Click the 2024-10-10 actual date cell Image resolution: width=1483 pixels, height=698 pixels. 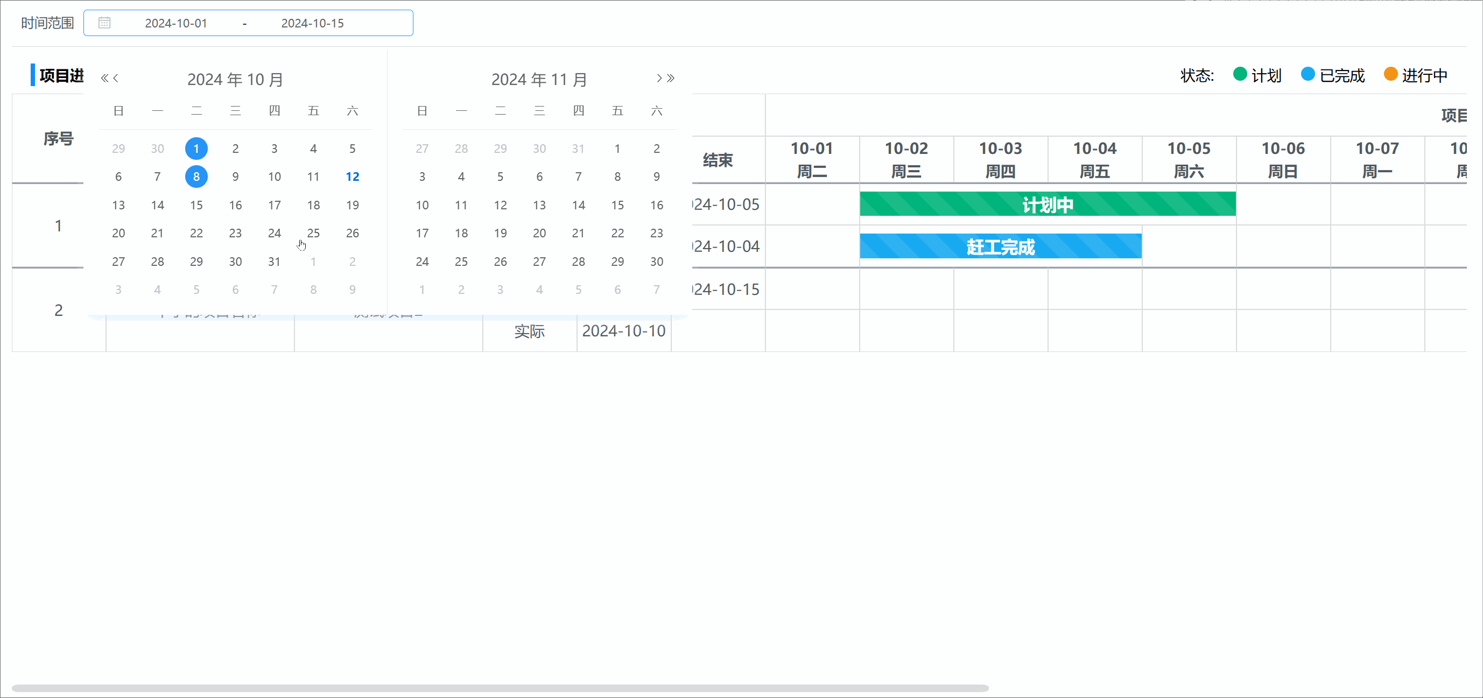[624, 331]
